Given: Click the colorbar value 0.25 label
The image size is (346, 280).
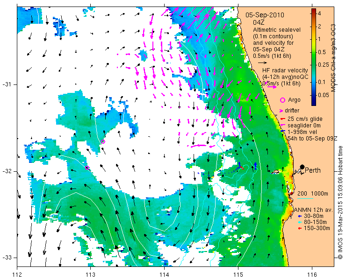Looking at the screenshot, I should coord(323,65).
